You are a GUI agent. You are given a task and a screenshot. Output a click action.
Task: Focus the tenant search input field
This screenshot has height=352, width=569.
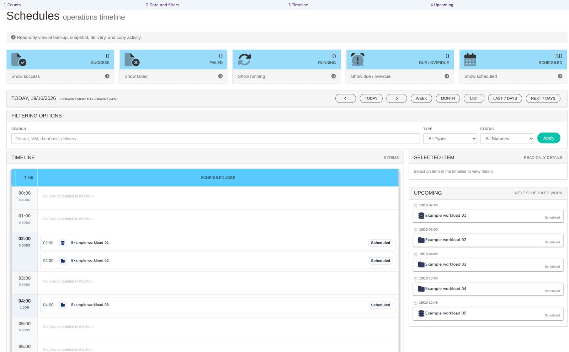point(216,139)
